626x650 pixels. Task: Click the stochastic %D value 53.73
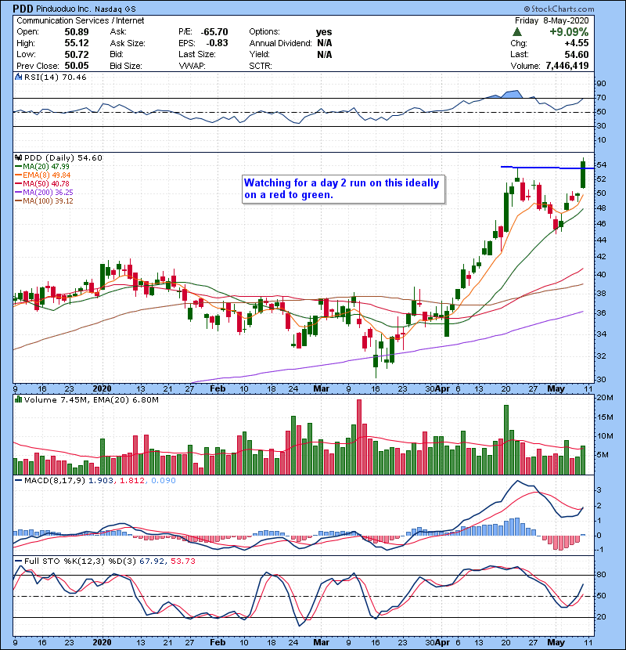click(x=182, y=562)
